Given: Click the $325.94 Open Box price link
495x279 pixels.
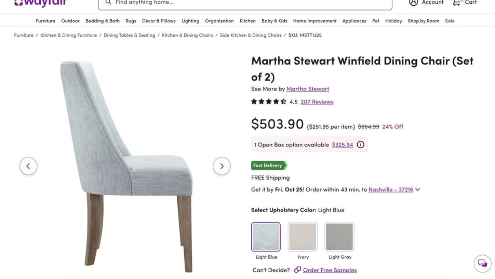Looking at the screenshot, I should coord(342,145).
